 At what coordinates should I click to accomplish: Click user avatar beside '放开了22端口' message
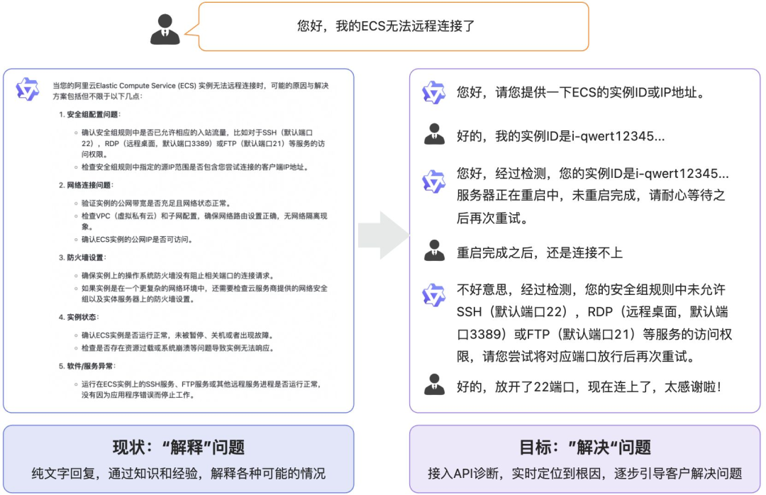point(434,384)
